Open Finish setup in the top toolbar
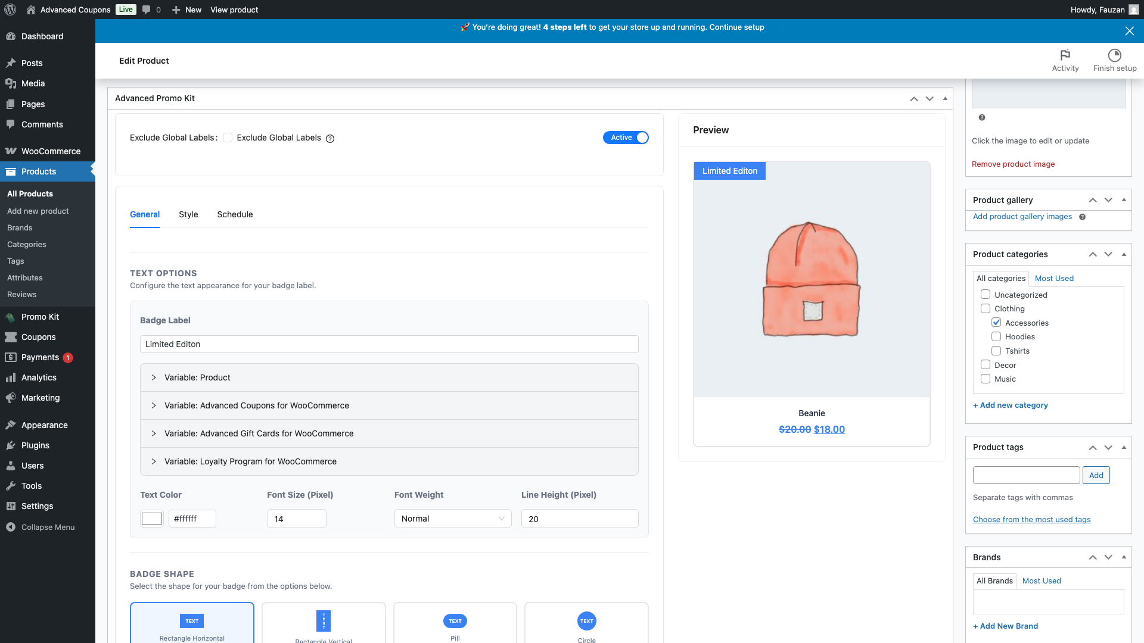The image size is (1144, 643). [1114, 60]
